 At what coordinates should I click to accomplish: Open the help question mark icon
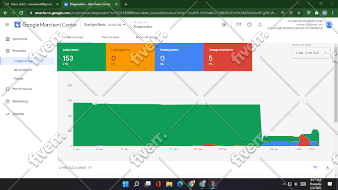[250, 24]
